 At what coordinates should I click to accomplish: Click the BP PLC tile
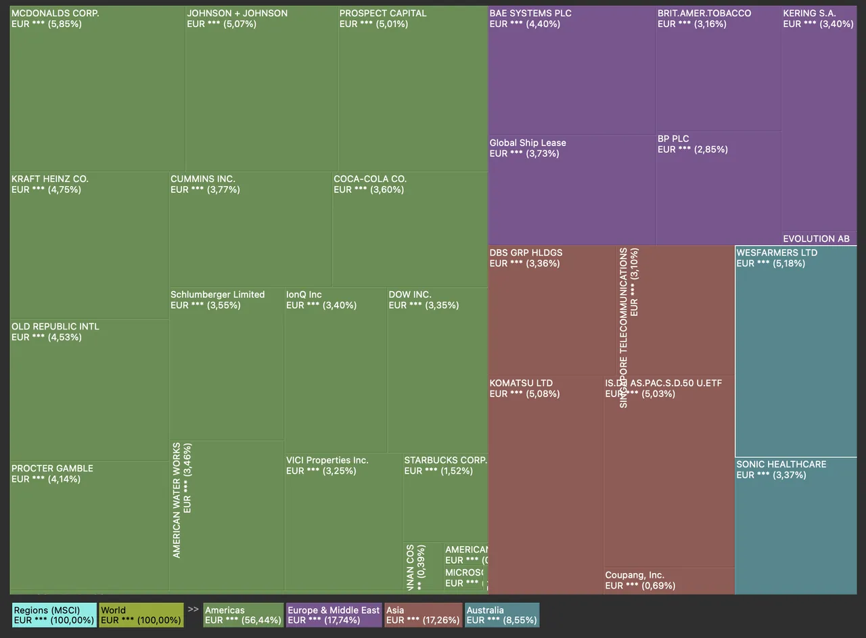pos(719,188)
